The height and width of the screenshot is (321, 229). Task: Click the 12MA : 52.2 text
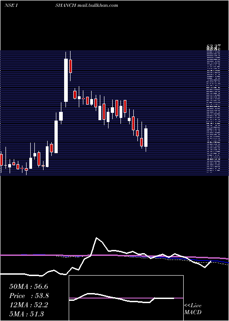coord(28,305)
